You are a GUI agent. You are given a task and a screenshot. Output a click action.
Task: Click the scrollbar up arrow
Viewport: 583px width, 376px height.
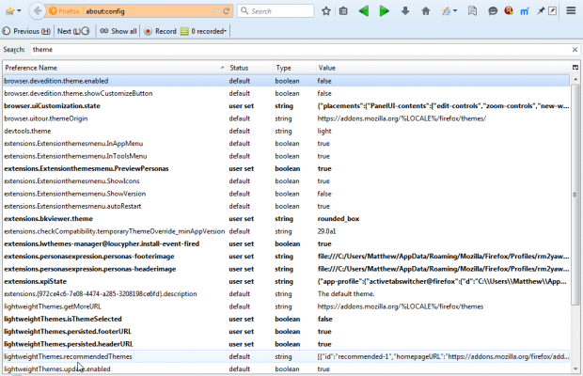(575, 79)
